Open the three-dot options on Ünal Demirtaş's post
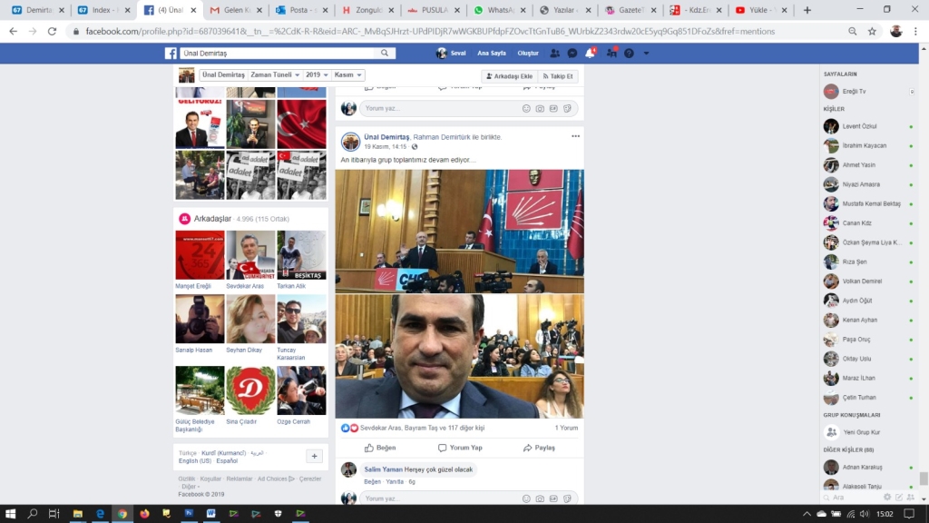 tap(575, 136)
